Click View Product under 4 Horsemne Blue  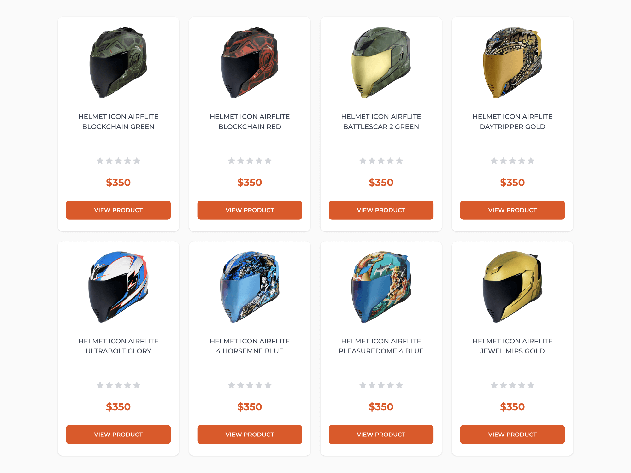(x=250, y=435)
